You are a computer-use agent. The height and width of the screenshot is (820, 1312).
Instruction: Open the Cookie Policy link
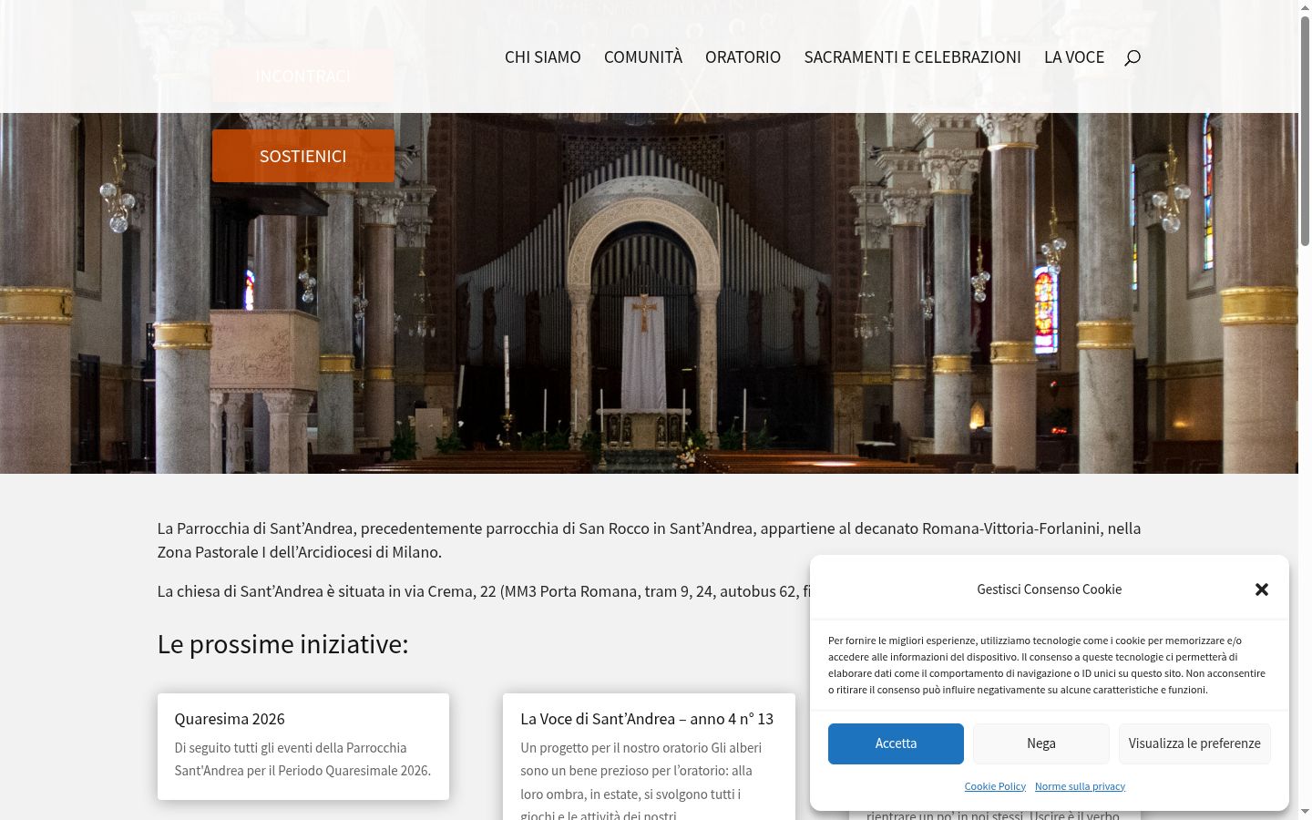click(995, 786)
